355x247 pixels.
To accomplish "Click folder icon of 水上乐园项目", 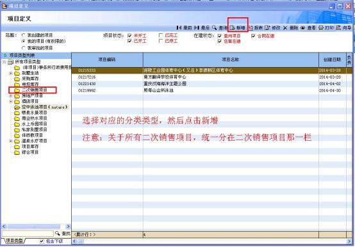I will (17, 124).
